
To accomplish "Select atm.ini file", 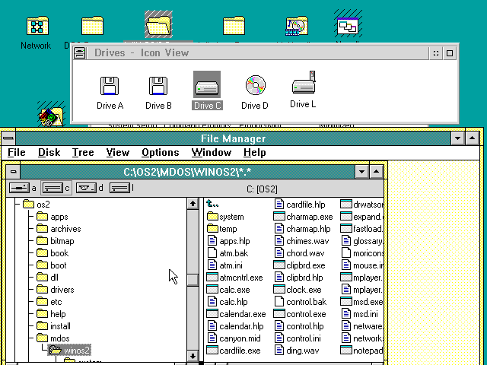I will point(225,265).
